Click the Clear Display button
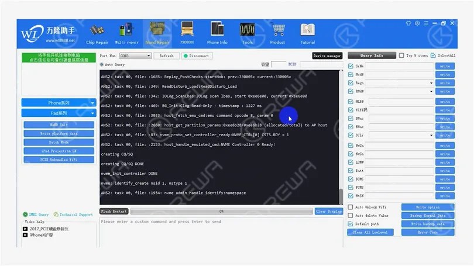Screen dimensions: 474x266 click(329, 212)
